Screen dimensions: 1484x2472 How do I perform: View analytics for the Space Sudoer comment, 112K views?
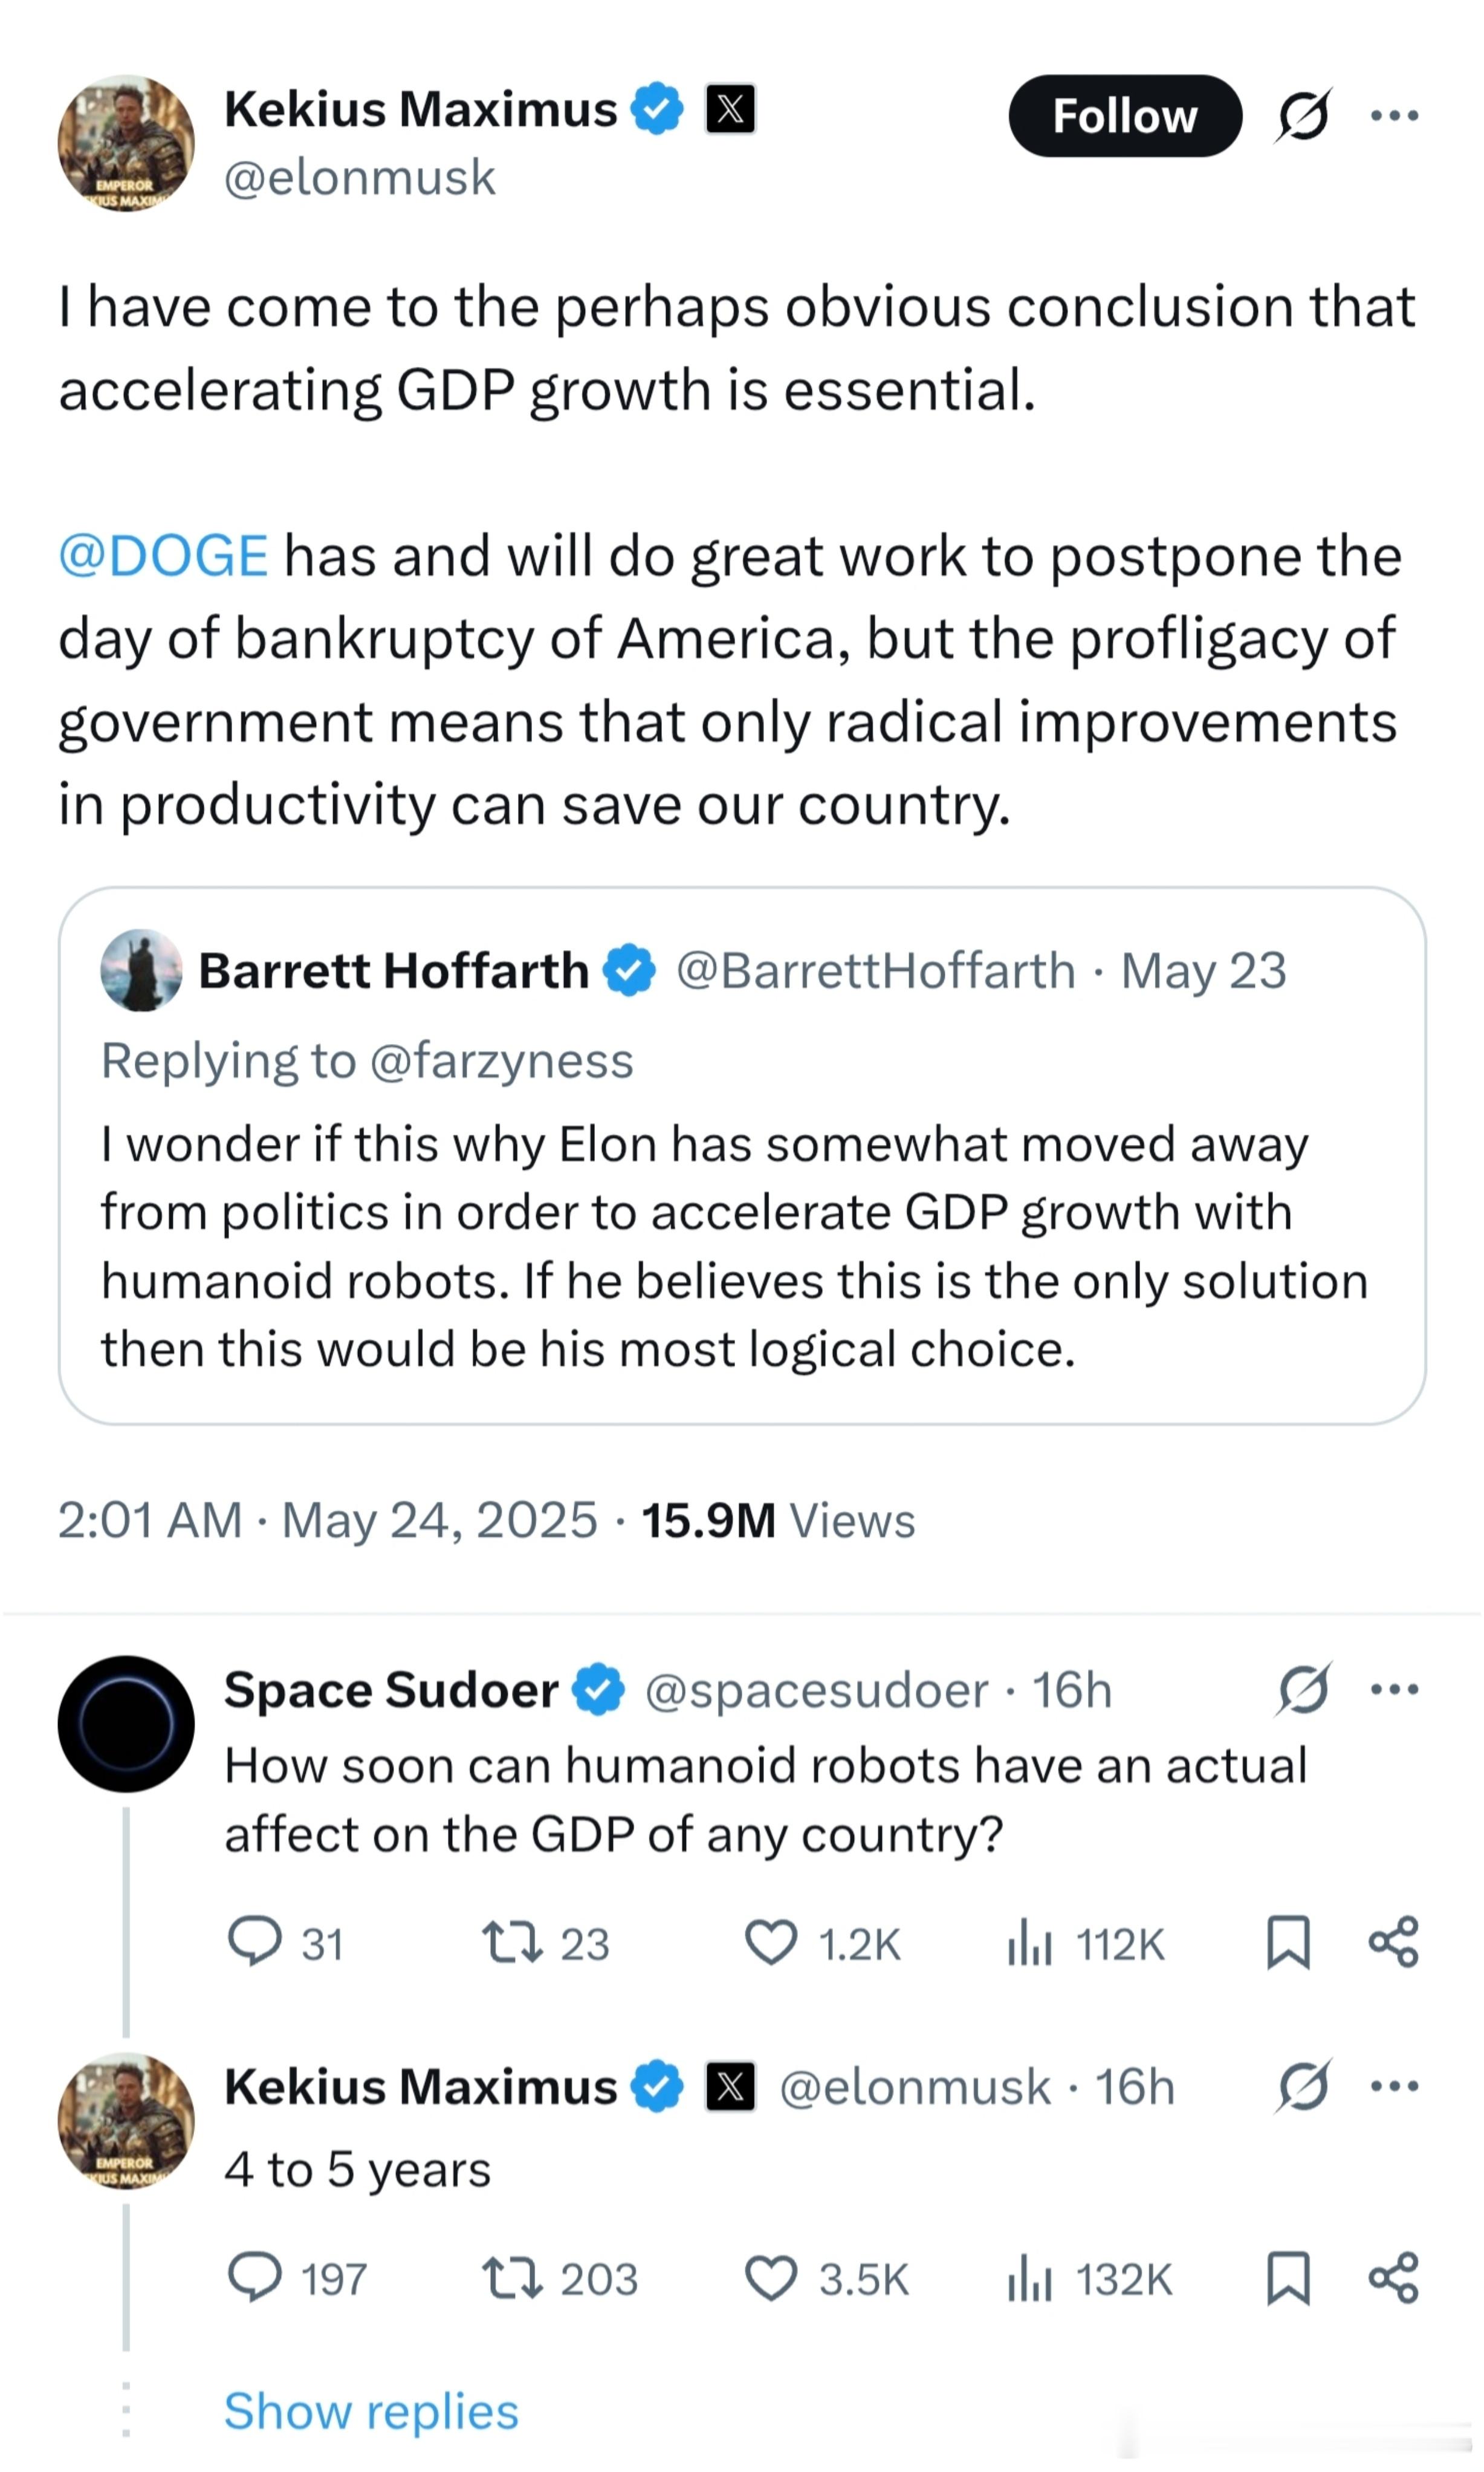1085,1943
